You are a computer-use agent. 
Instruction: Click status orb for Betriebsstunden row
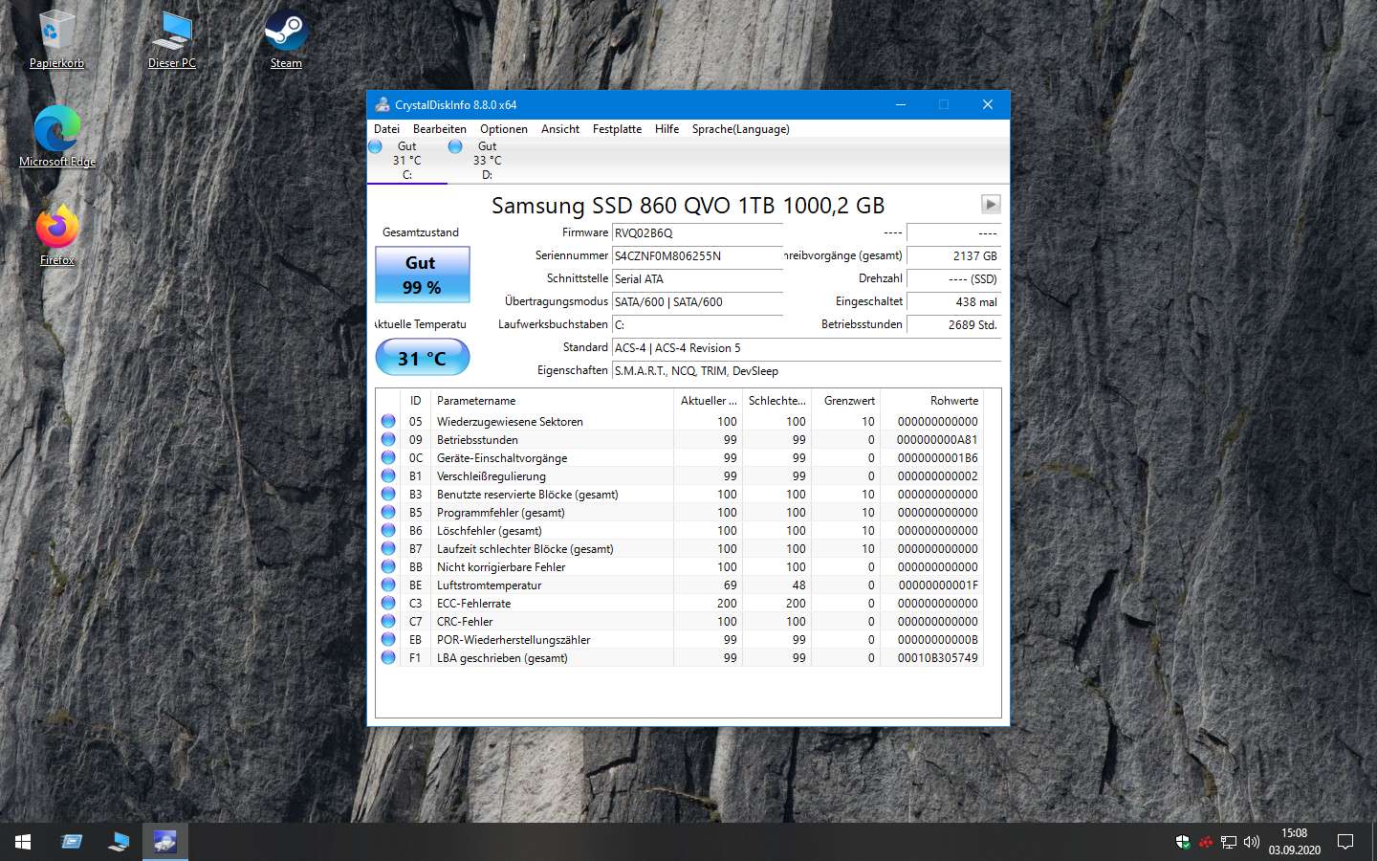388,439
